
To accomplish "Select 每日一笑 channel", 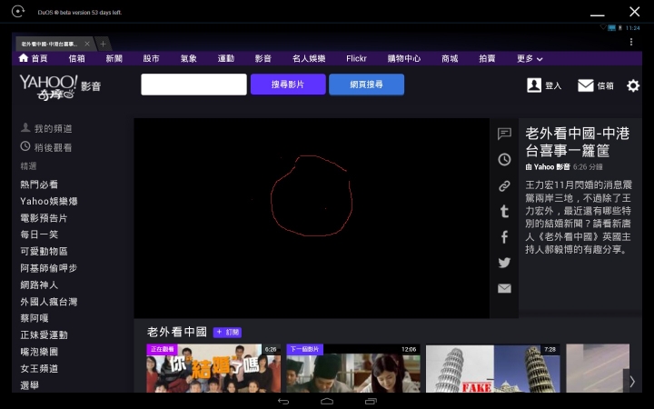I will (39, 234).
